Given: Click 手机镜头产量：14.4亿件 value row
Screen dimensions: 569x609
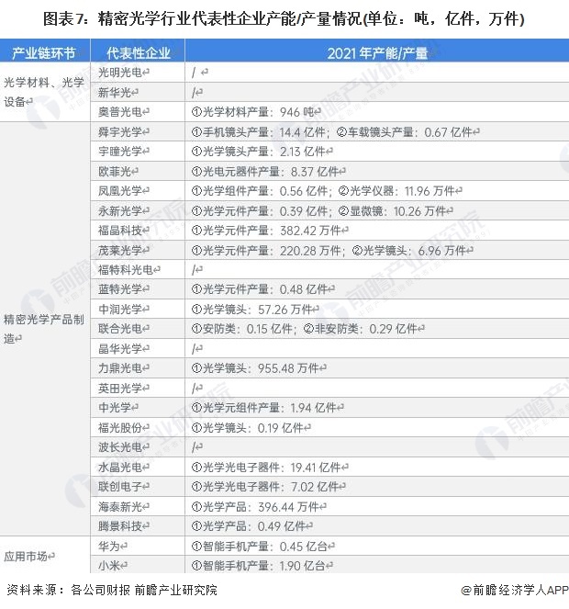Looking at the screenshot, I should click(335, 132).
